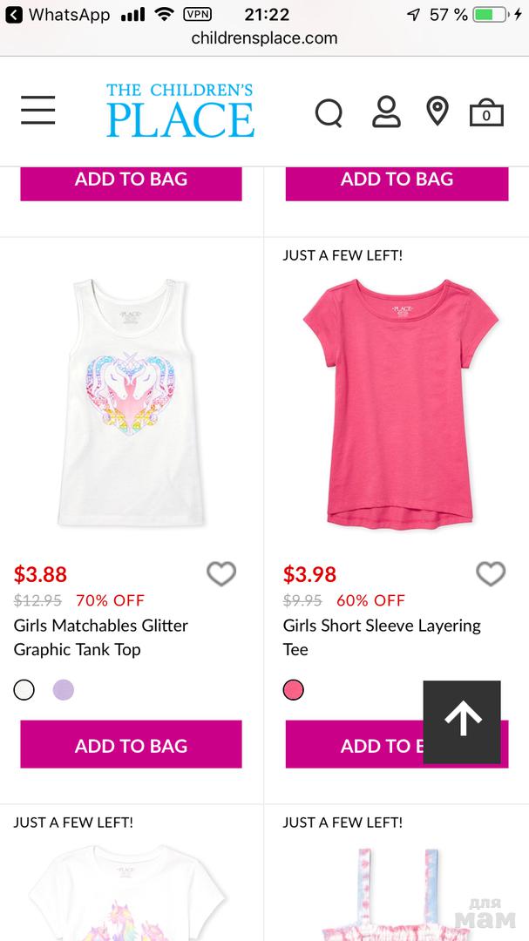Select the pink swatch for layering tee
Screen dimensions: 529x941
tap(294, 690)
